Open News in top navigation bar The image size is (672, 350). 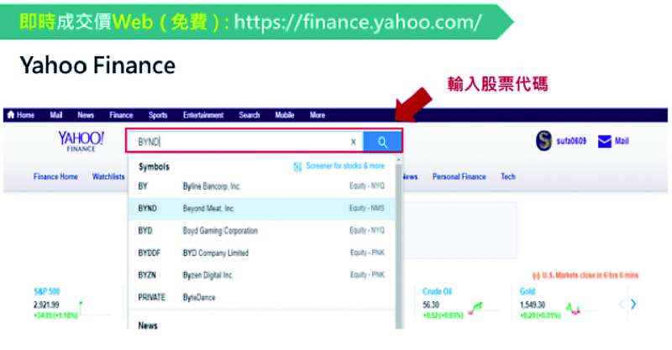coord(86,115)
